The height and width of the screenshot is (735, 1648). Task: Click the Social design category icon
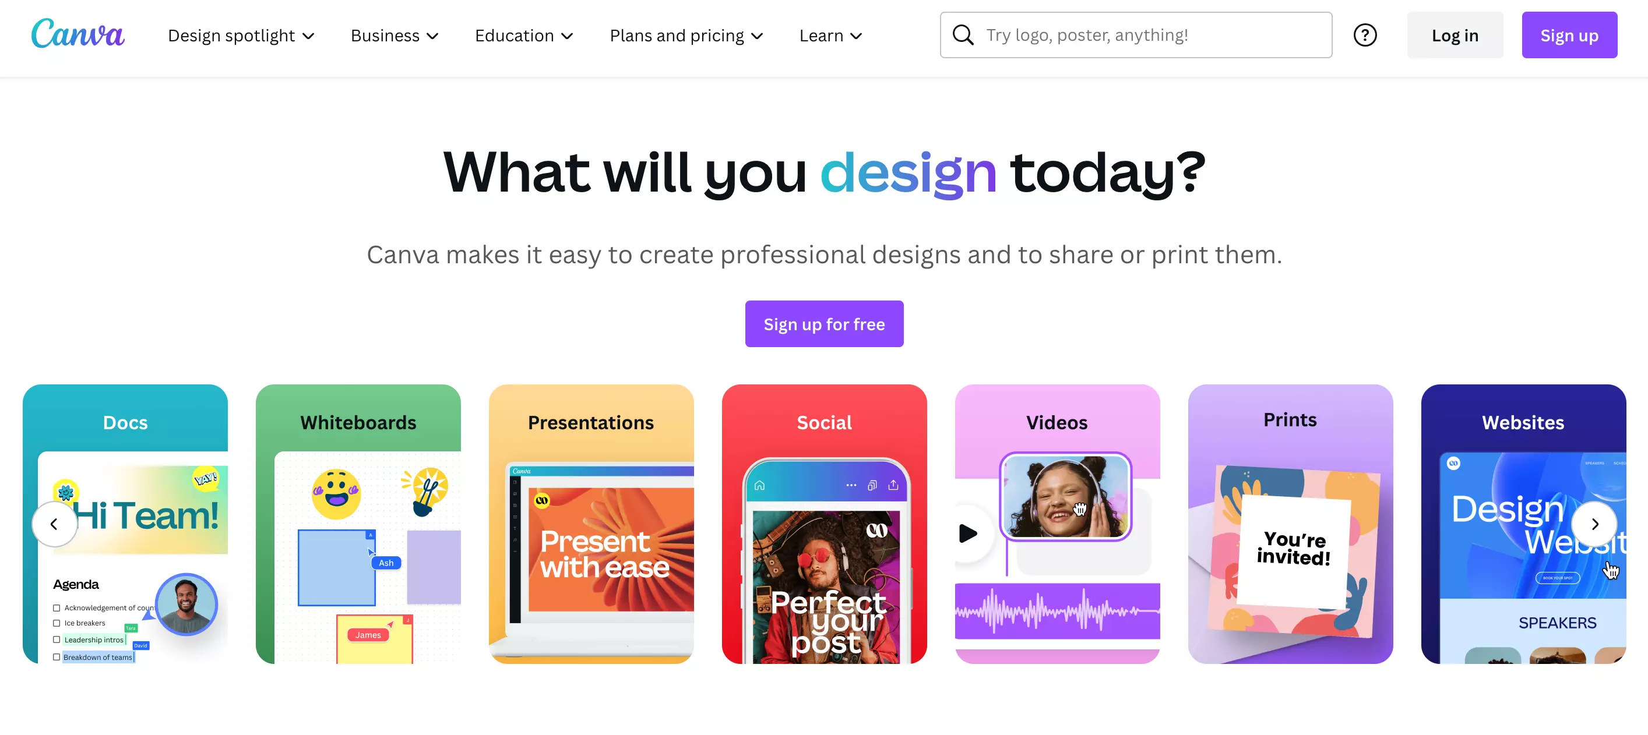[x=824, y=525]
